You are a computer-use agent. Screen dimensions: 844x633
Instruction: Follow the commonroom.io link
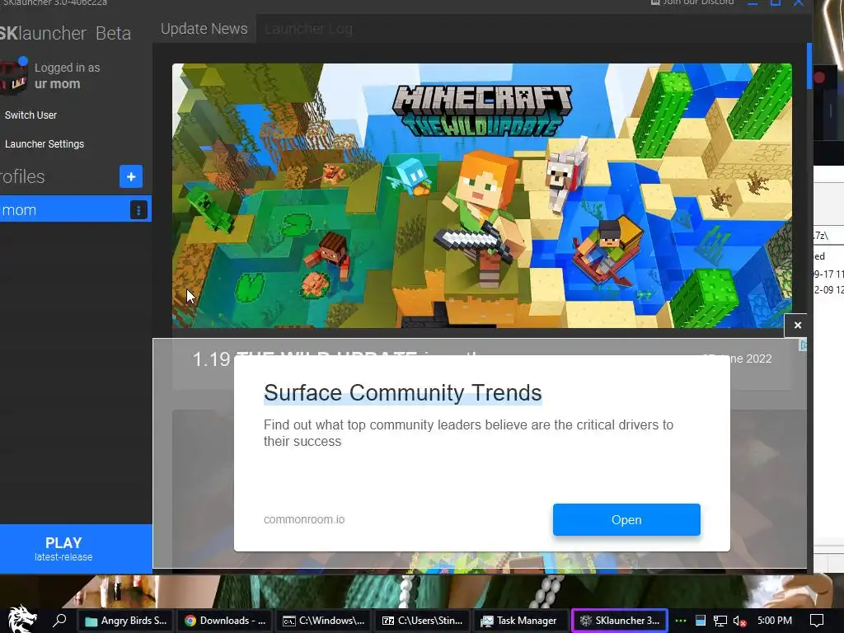[x=304, y=519]
